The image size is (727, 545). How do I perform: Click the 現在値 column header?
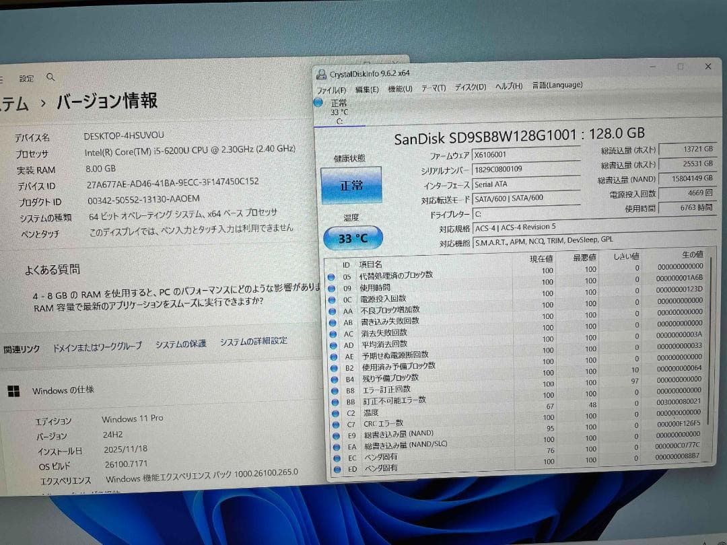click(541, 258)
